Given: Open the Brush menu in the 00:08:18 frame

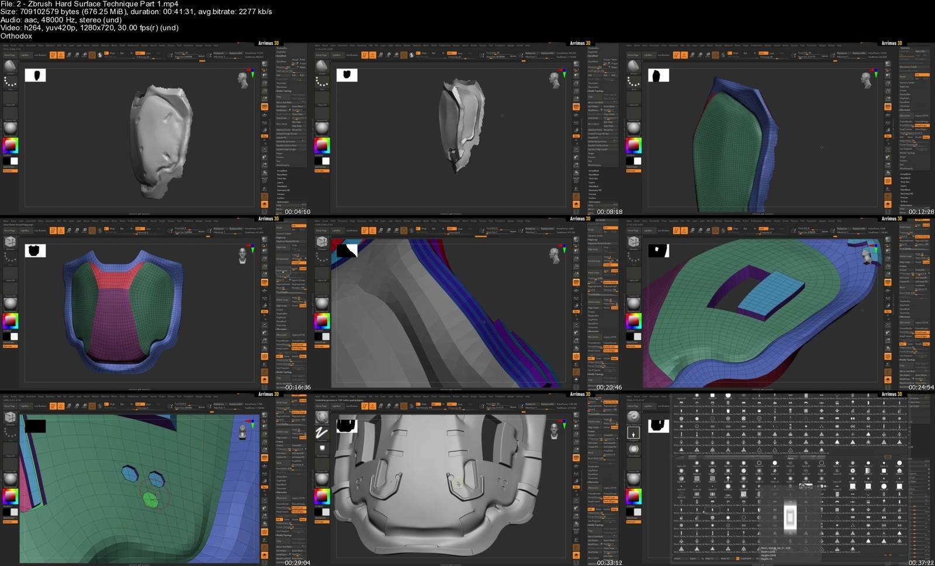Looking at the screenshot, I should [x=325, y=45].
